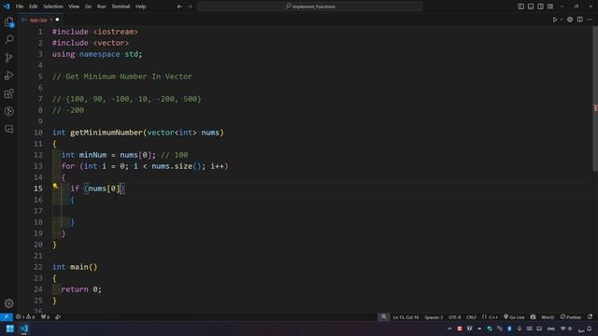This screenshot has height=336, width=598.
Task: Click the Win32 configuration in the status bar
Action: (548, 317)
